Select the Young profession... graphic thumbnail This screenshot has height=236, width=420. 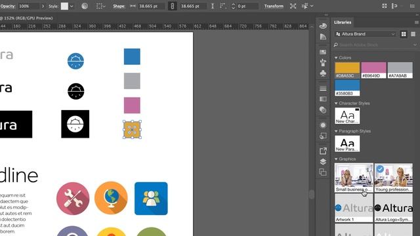pyautogui.click(x=394, y=178)
